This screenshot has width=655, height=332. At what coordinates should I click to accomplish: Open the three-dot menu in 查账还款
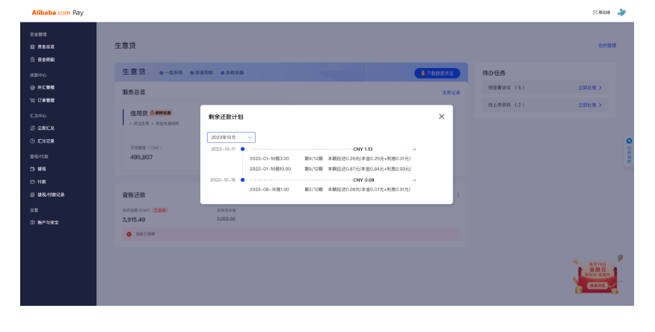coord(458,195)
